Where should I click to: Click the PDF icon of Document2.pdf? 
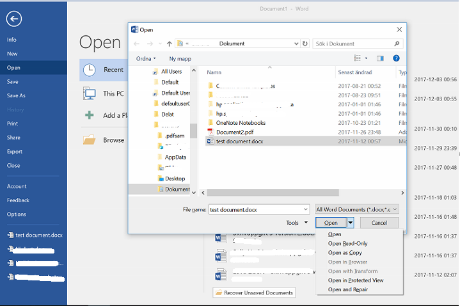(x=210, y=132)
